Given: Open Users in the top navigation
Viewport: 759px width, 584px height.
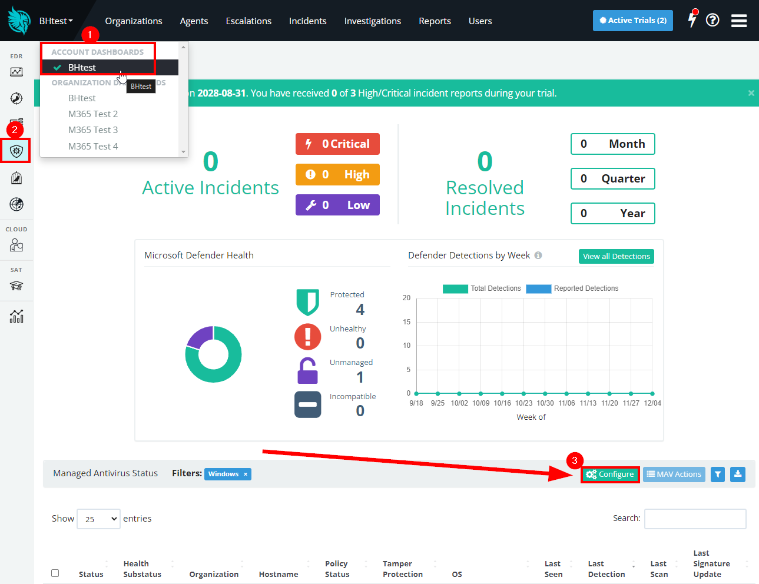Looking at the screenshot, I should (480, 21).
